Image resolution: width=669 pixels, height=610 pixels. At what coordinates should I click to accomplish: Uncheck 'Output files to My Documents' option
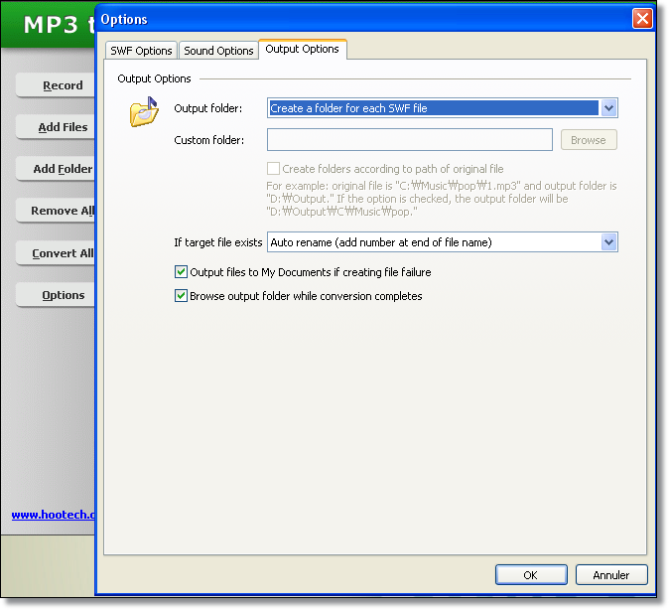coord(181,271)
